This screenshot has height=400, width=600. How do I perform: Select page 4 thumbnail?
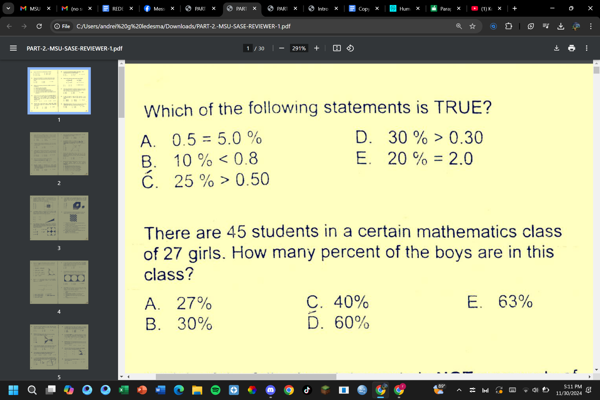[59, 282]
